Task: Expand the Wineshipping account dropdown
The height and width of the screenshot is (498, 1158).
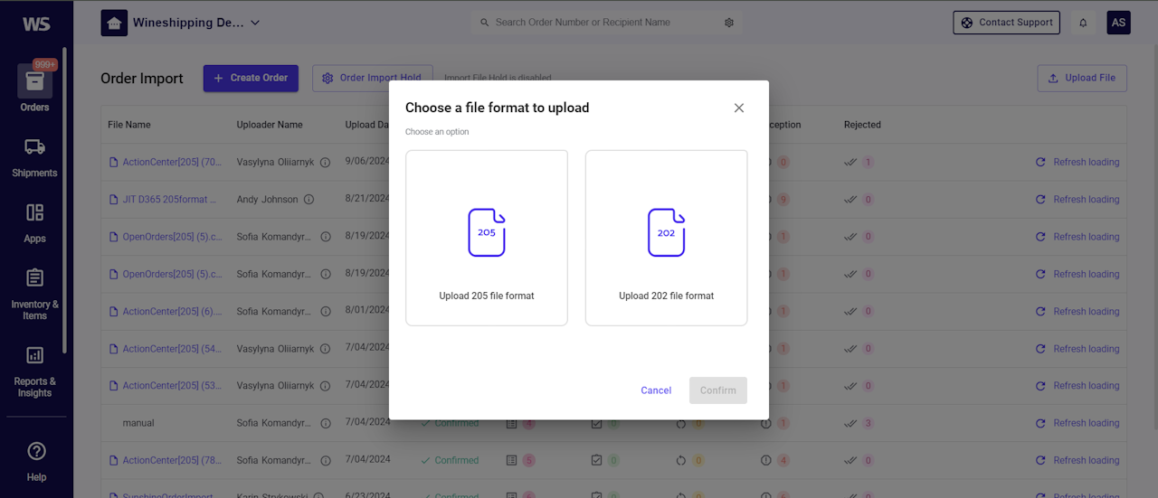Action: click(x=254, y=23)
